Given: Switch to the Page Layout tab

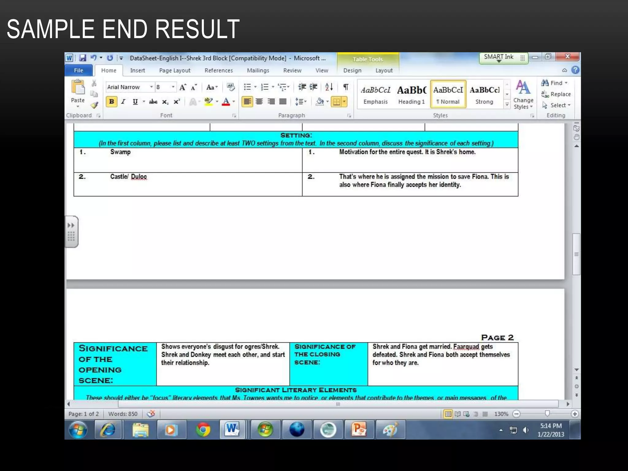Looking at the screenshot, I should [174, 71].
